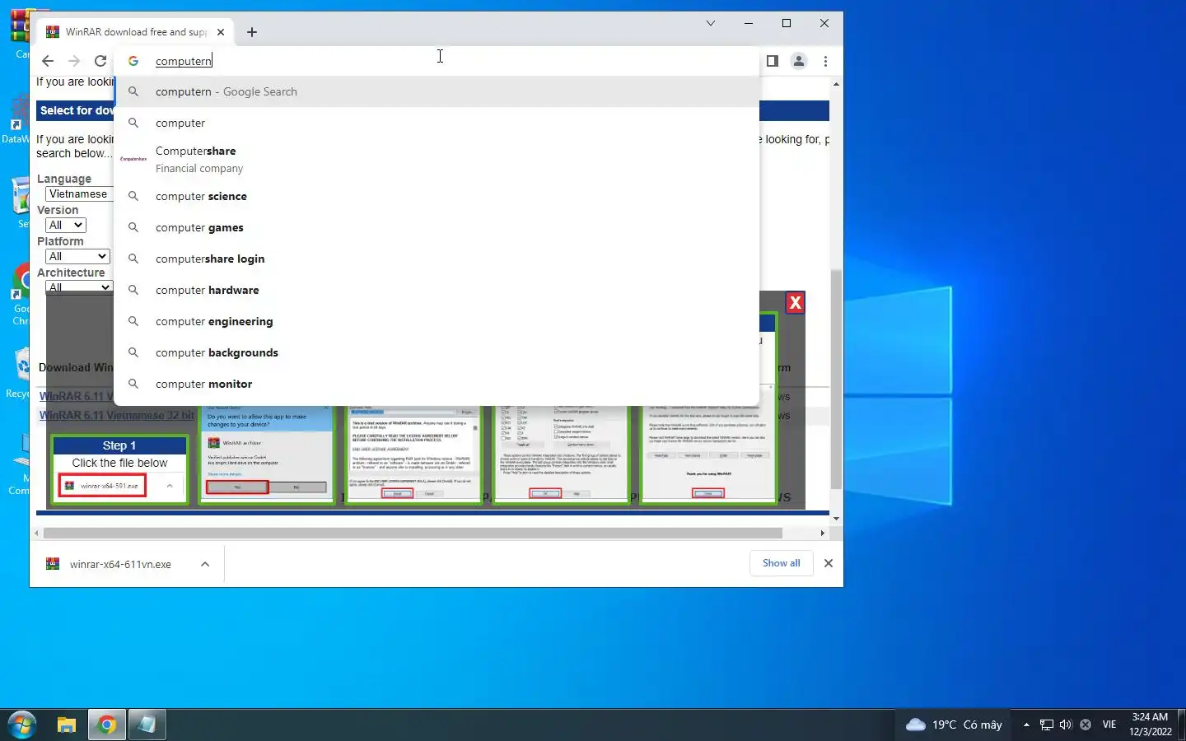Open the tab search chevron in title bar

tap(711, 23)
